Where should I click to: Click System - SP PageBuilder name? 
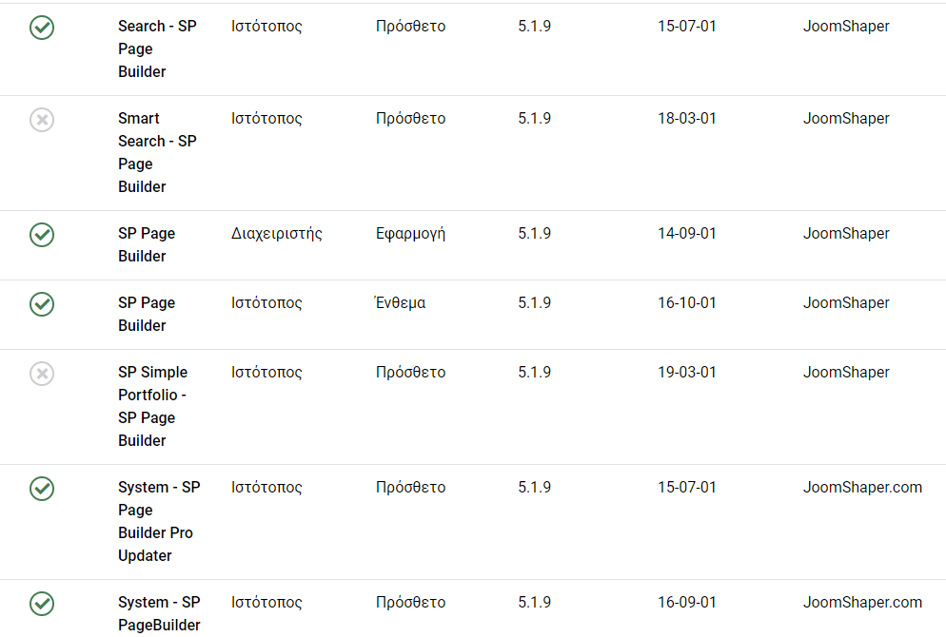point(159,613)
